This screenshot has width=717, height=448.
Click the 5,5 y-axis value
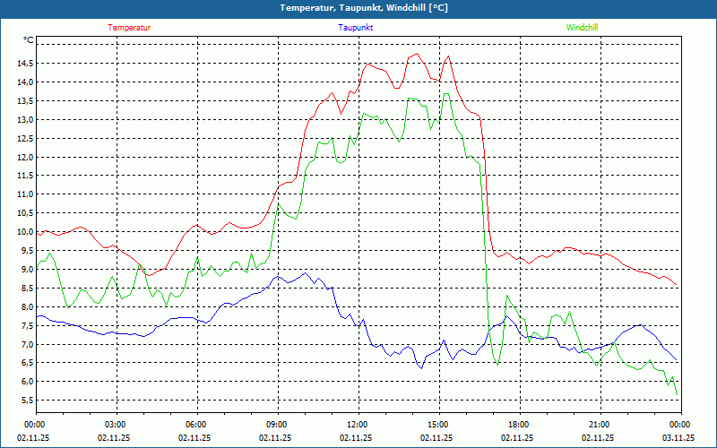(25, 401)
